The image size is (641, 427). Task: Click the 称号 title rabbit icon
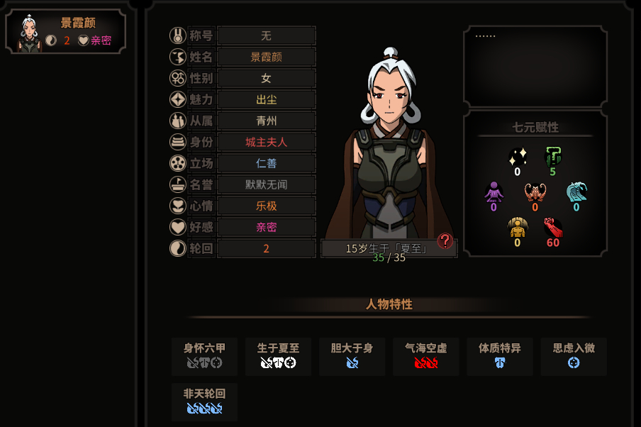click(x=178, y=35)
